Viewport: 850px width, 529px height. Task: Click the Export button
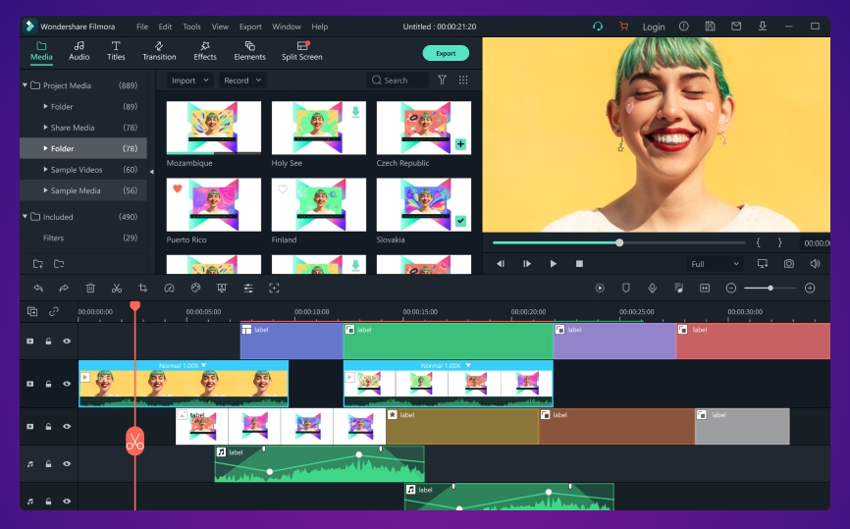tap(446, 53)
